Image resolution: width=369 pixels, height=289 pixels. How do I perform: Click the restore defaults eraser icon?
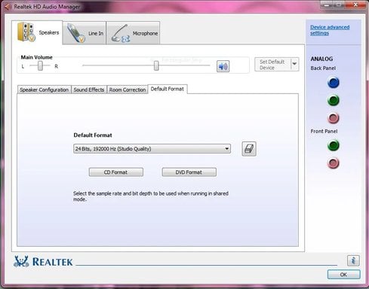click(249, 149)
